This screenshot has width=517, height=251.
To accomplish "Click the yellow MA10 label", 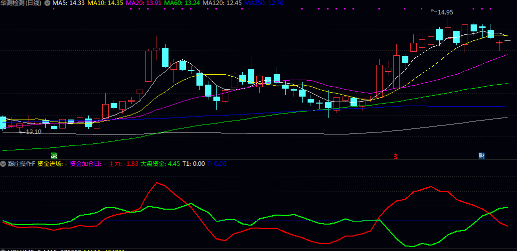I will point(105,3).
